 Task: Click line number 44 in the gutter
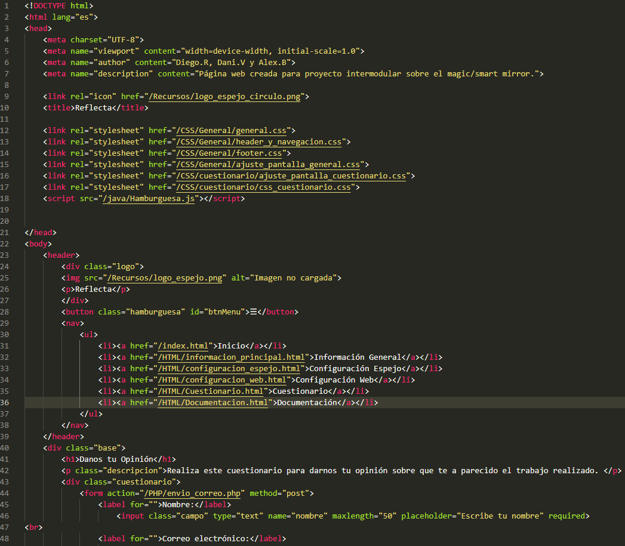(x=5, y=494)
